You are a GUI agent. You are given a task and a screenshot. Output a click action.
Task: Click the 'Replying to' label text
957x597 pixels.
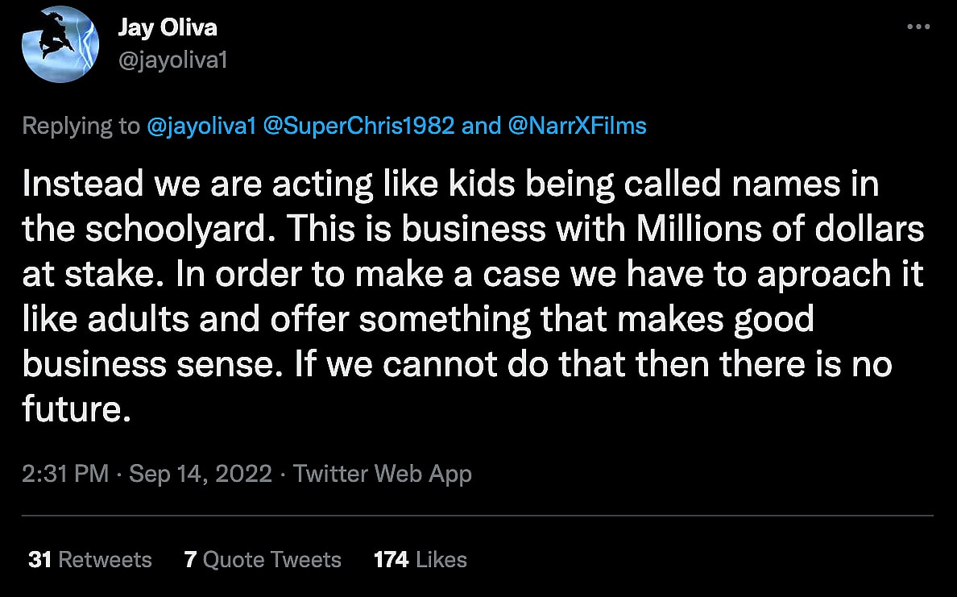(x=81, y=126)
